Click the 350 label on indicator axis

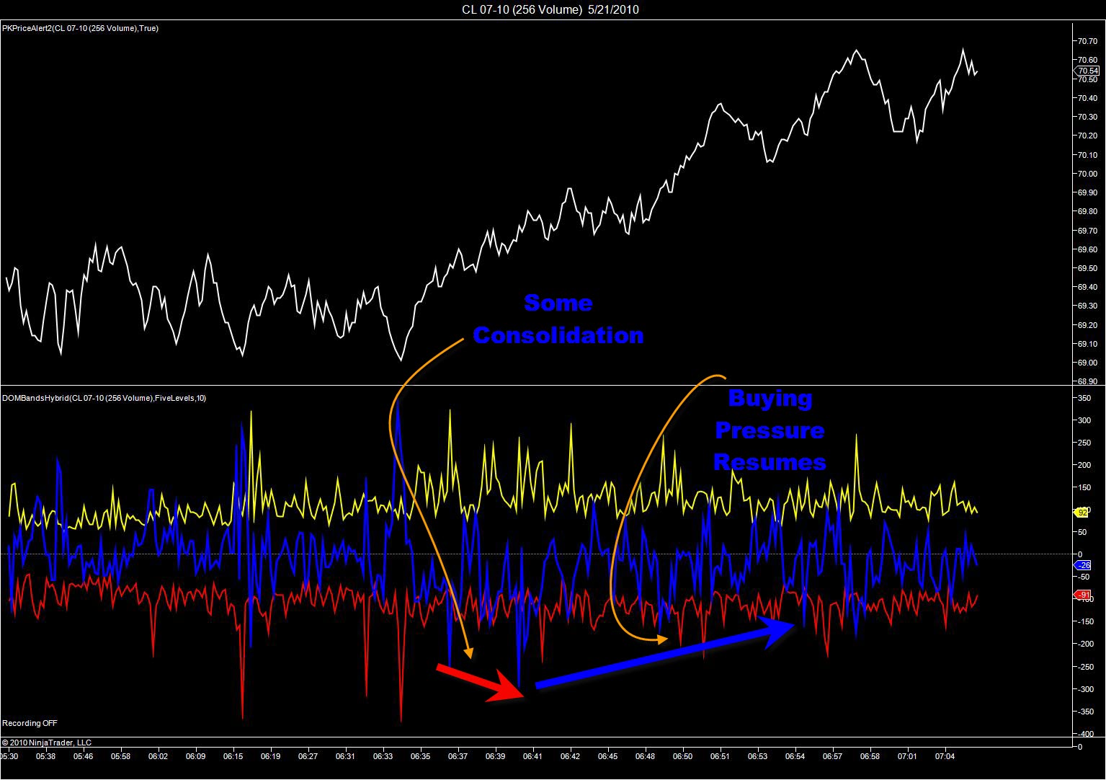point(1084,398)
